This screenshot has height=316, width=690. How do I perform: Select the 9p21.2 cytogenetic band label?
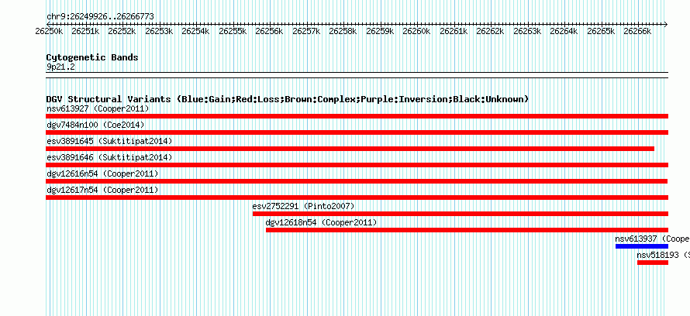point(60,67)
